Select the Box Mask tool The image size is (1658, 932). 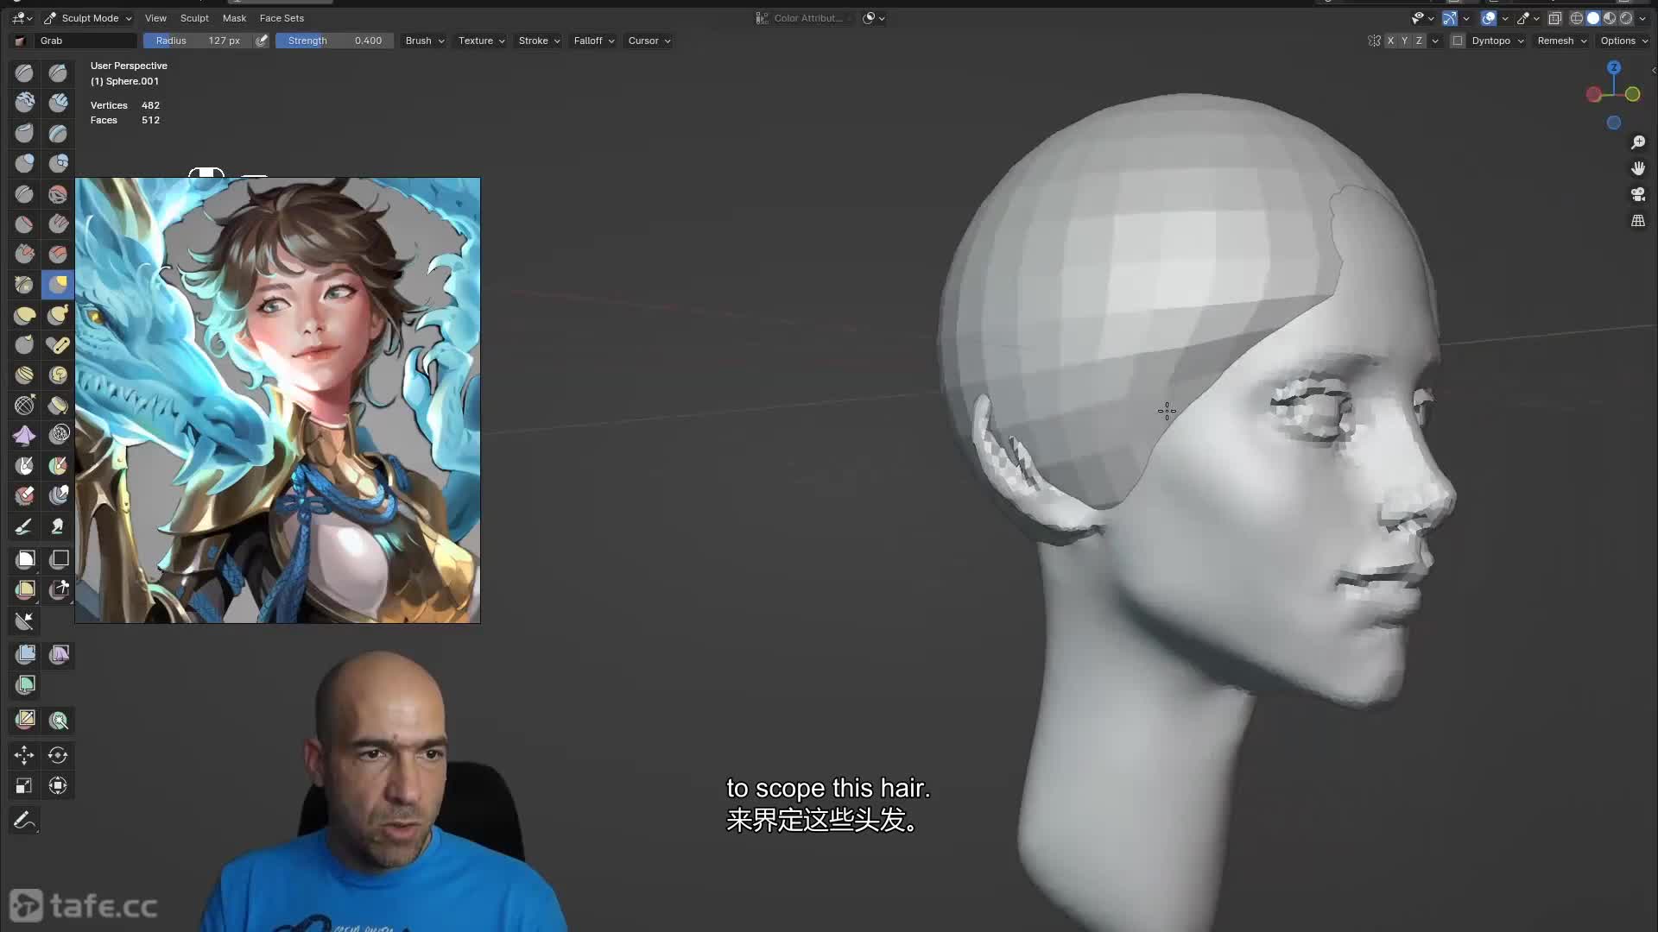pos(24,560)
